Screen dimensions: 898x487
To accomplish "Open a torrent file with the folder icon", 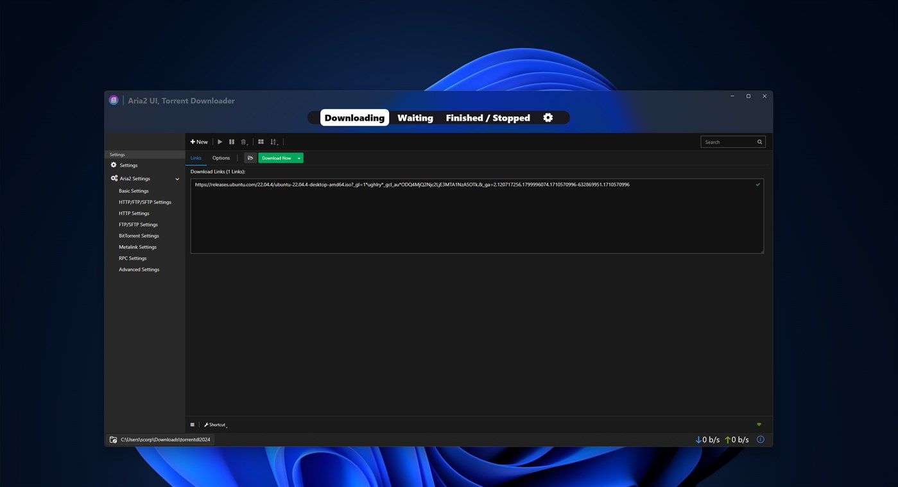I will pyautogui.click(x=250, y=158).
